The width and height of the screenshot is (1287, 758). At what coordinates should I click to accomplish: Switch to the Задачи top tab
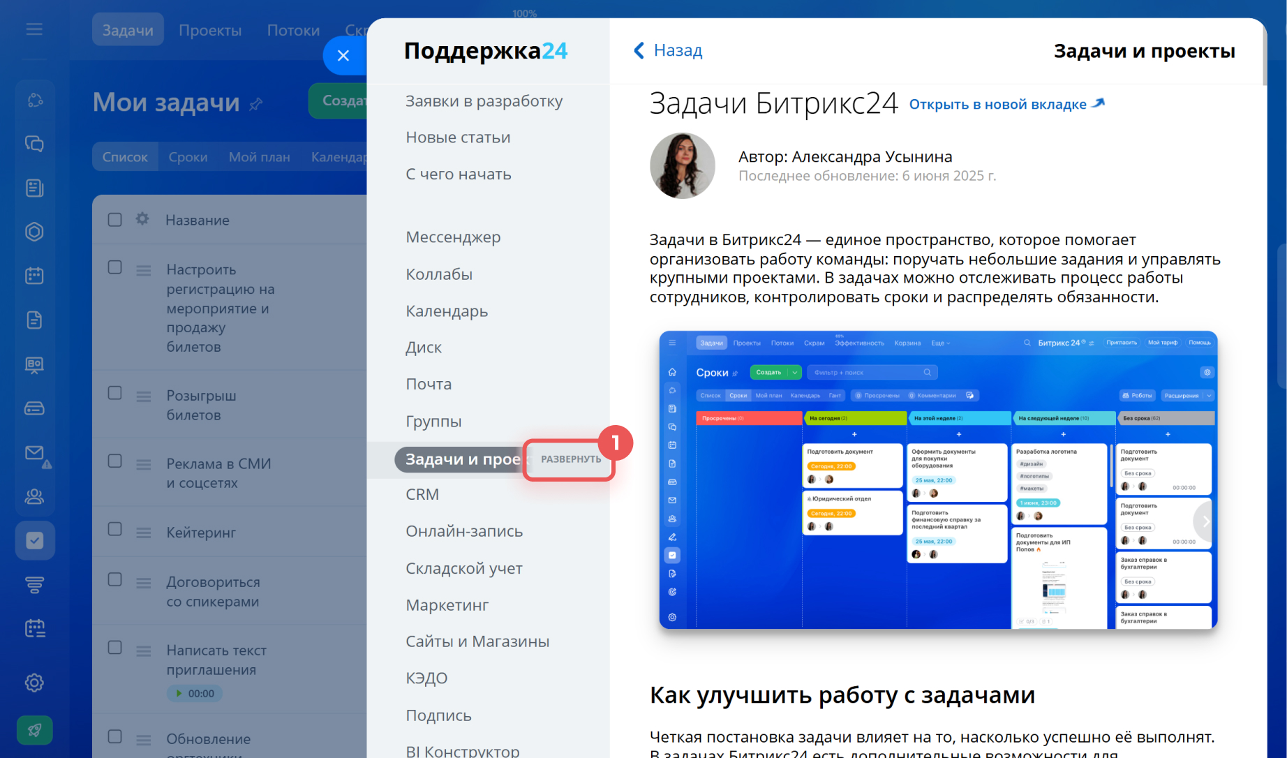pyautogui.click(x=128, y=30)
